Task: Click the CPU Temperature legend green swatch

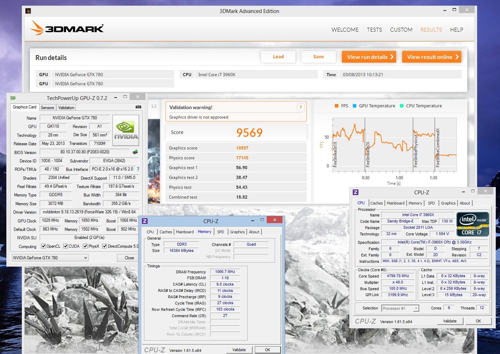Action: click(402, 106)
